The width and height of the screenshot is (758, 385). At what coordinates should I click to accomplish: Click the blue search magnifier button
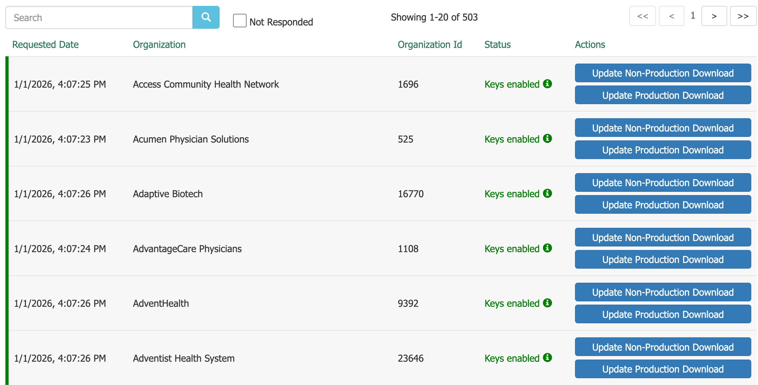(x=206, y=17)
